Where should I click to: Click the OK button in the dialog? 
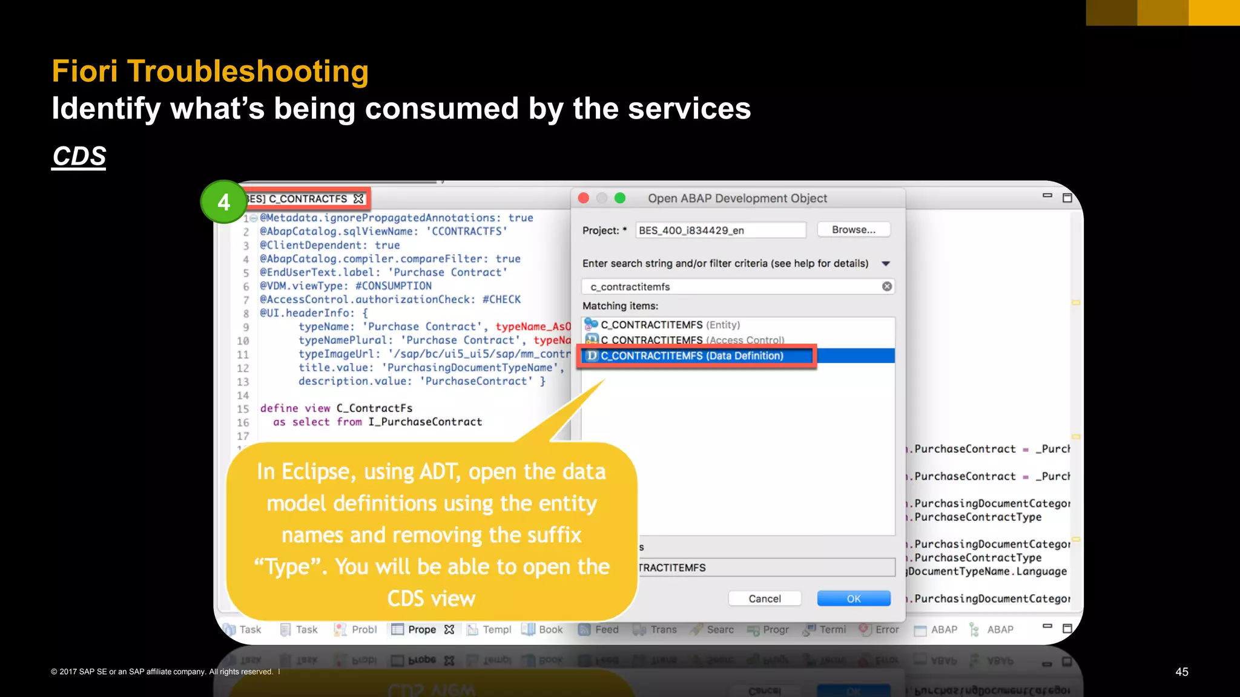[854, 598]
